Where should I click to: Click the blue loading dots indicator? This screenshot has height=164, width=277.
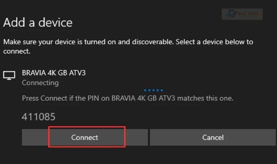153,90
